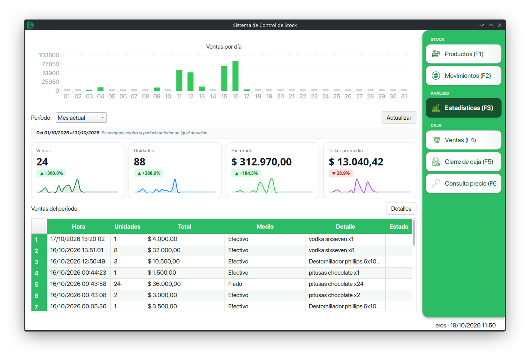Click the Productos sidebar icon
The height and width of the screenshot is (360, 530).
pos(436,54)
